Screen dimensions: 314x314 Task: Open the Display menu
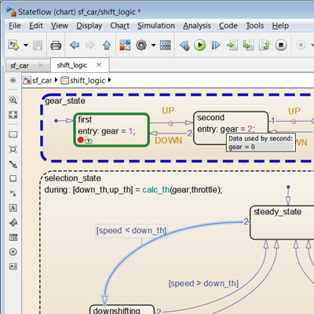[x=89, y=26]
